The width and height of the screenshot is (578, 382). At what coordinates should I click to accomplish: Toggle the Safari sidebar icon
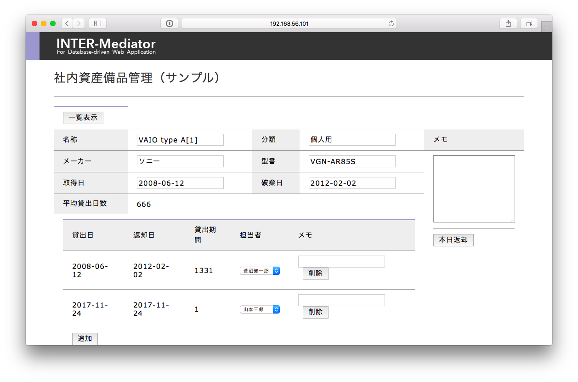click(97, 23)
